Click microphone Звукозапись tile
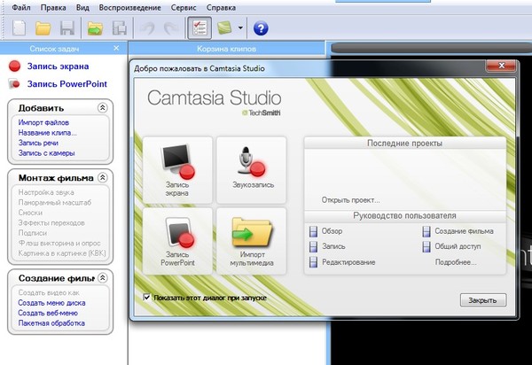The image size is (532, 365). (252, 170)
